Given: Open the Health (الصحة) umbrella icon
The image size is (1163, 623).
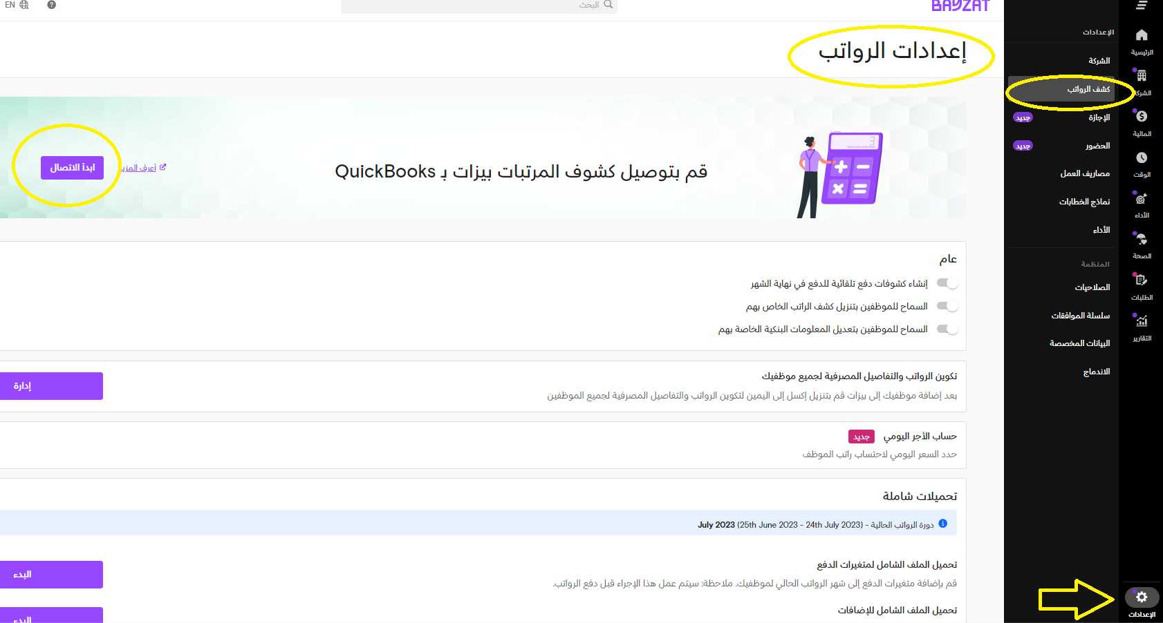Looking at the screenshot, I should pos(1142,240).
